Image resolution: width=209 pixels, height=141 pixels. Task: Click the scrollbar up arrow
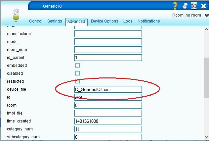(x=206, y=29)
